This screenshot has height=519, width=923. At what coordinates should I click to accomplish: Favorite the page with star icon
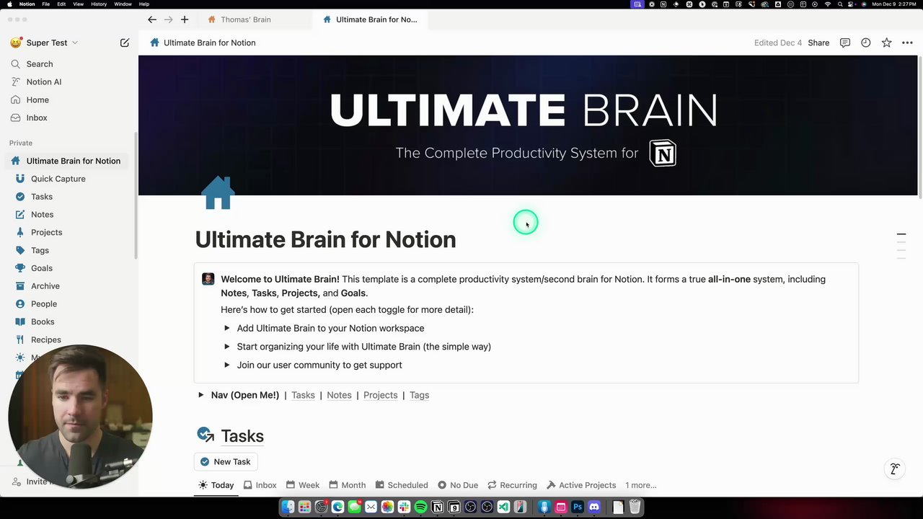pos(886,43)
